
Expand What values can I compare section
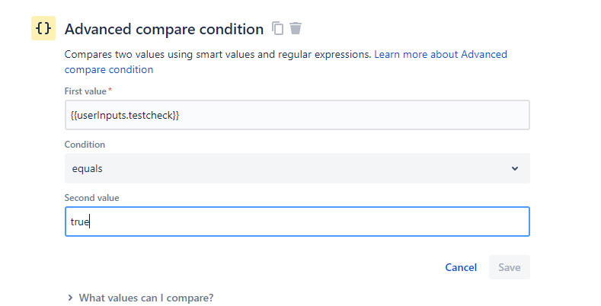point(146,298)
